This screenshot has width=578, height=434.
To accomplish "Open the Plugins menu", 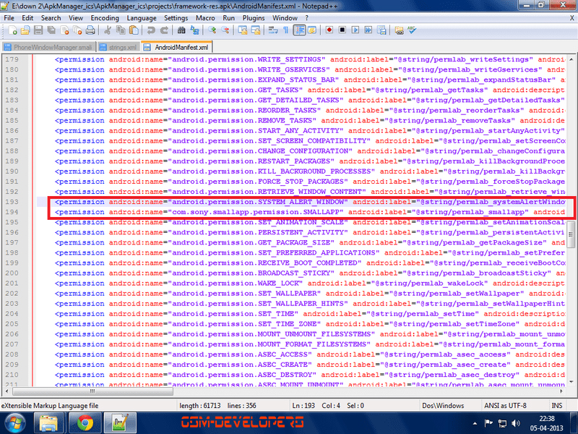I will [254, 17].
